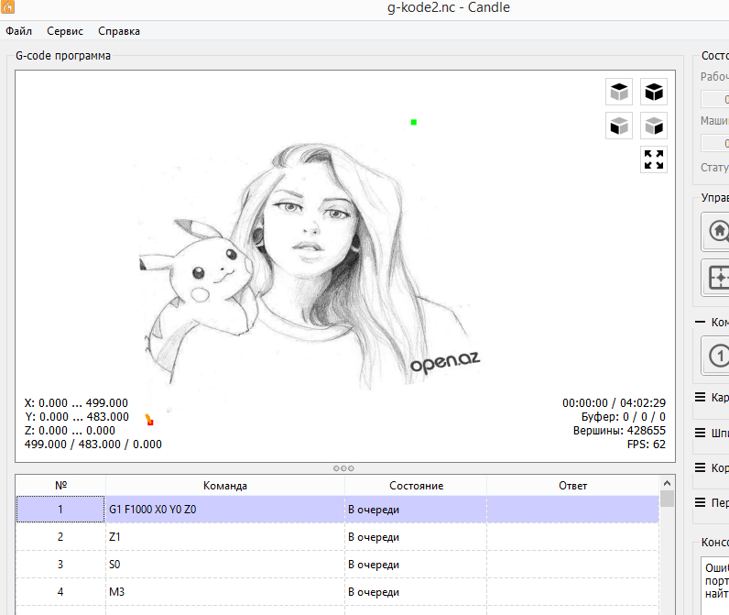Image resolution: width=729 pixels, height=615 pixels.
Task: Select the M3 command cell
Action: (225, 592)
